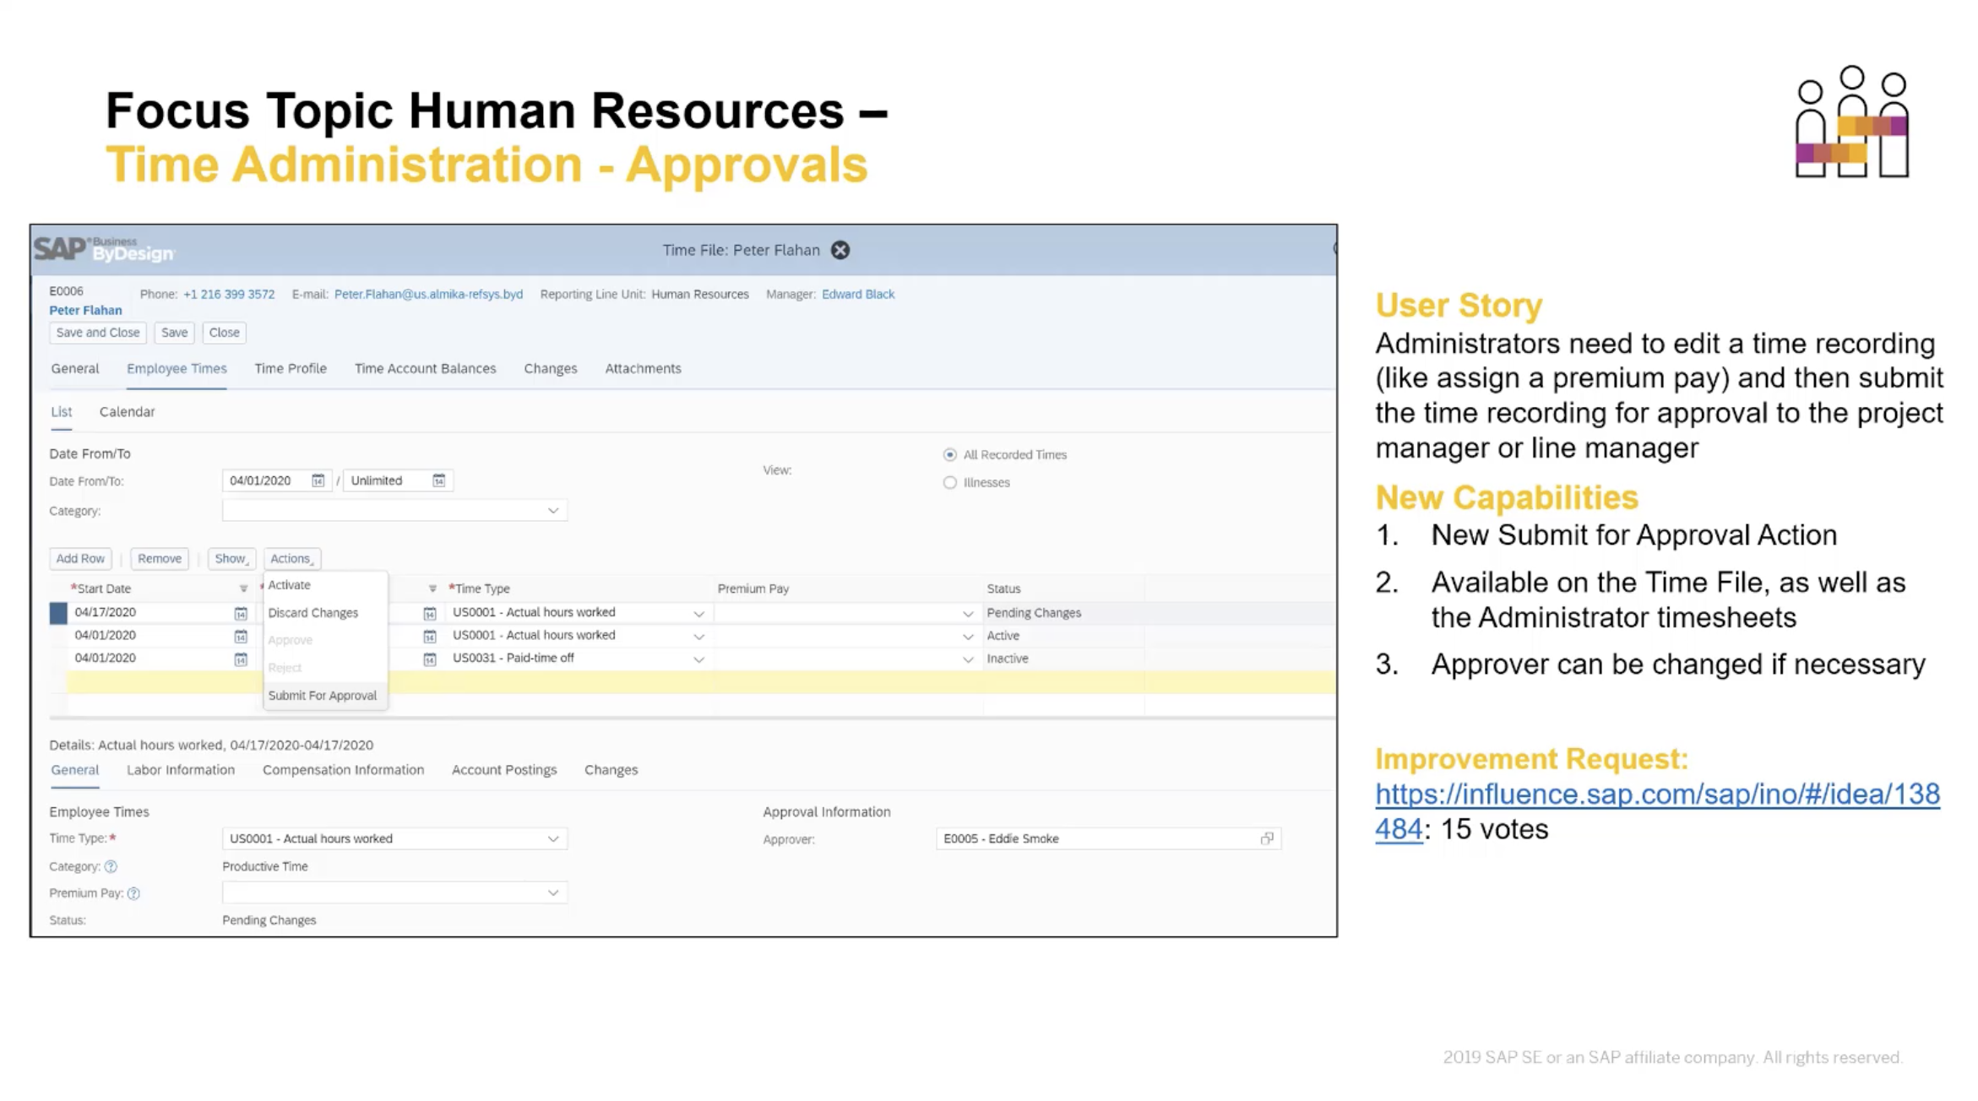
Task: Click the phone number +1 216 399 3572
Action: point(229,294)
